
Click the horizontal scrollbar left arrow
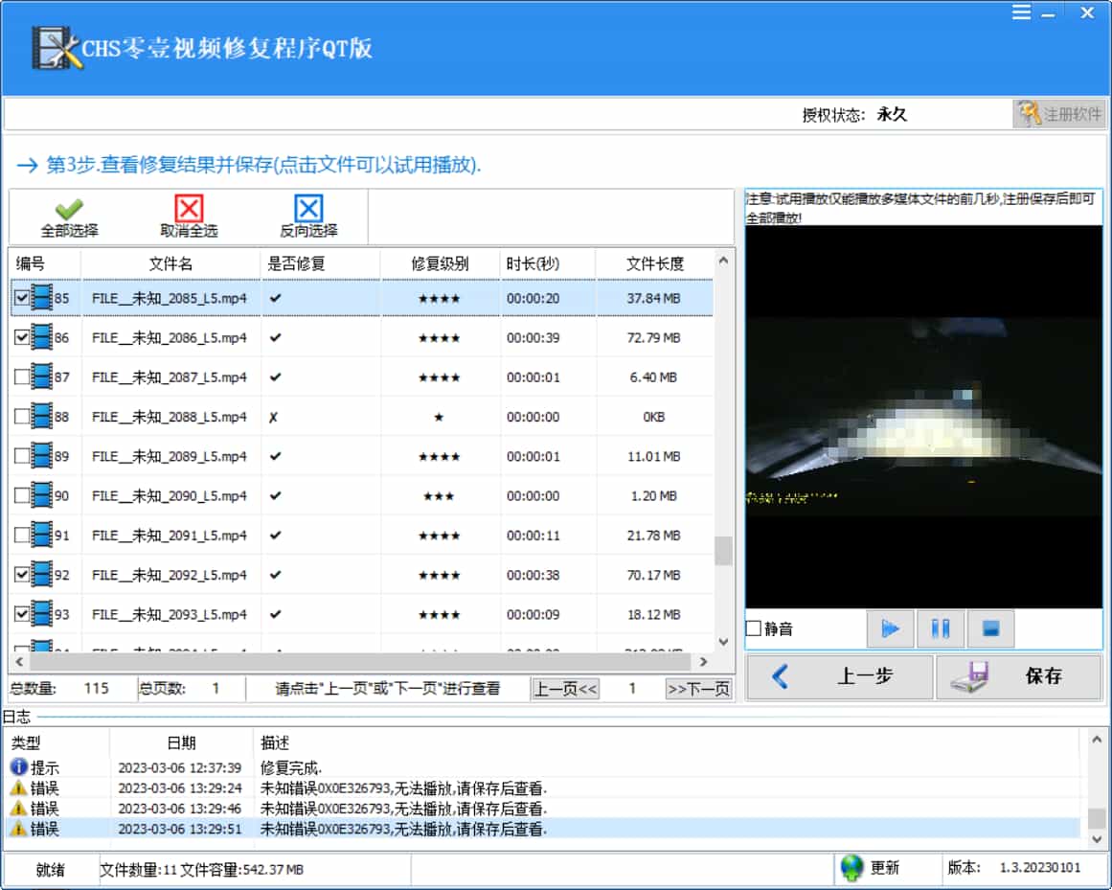[19, 662]
